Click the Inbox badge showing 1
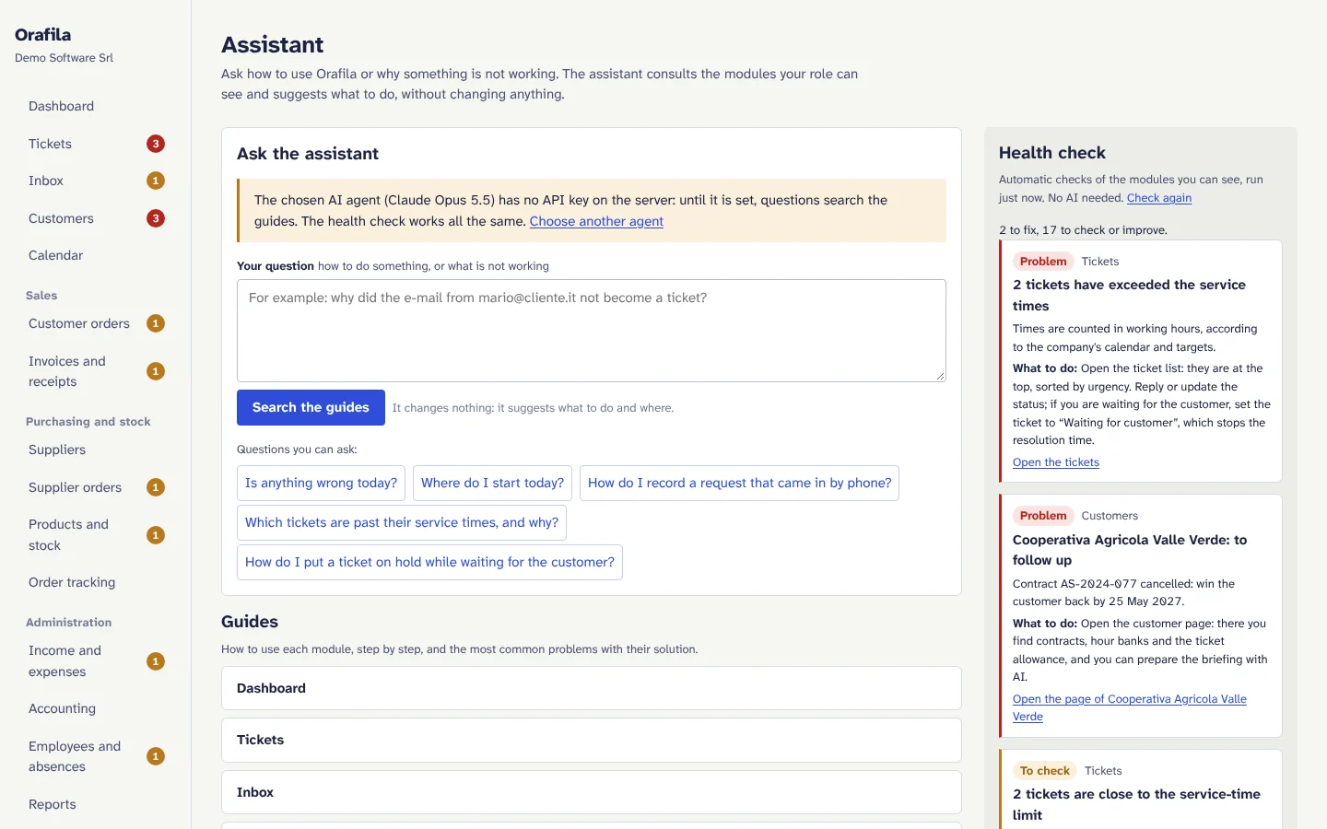Image resolution: width=1327 pixels, height=829 pixels. 156,181
